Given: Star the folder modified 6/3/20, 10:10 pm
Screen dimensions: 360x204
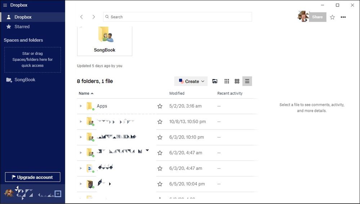Looking at the screenshot, I should pyautogui.click(x=160, y=137).
